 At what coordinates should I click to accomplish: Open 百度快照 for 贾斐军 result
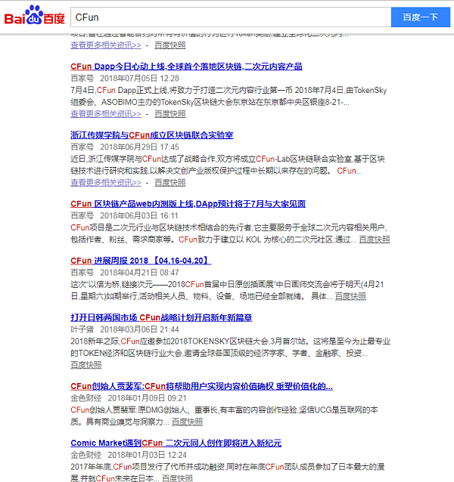187,422
